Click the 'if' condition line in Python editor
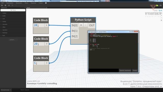163x92 pixels. (94, 44)
